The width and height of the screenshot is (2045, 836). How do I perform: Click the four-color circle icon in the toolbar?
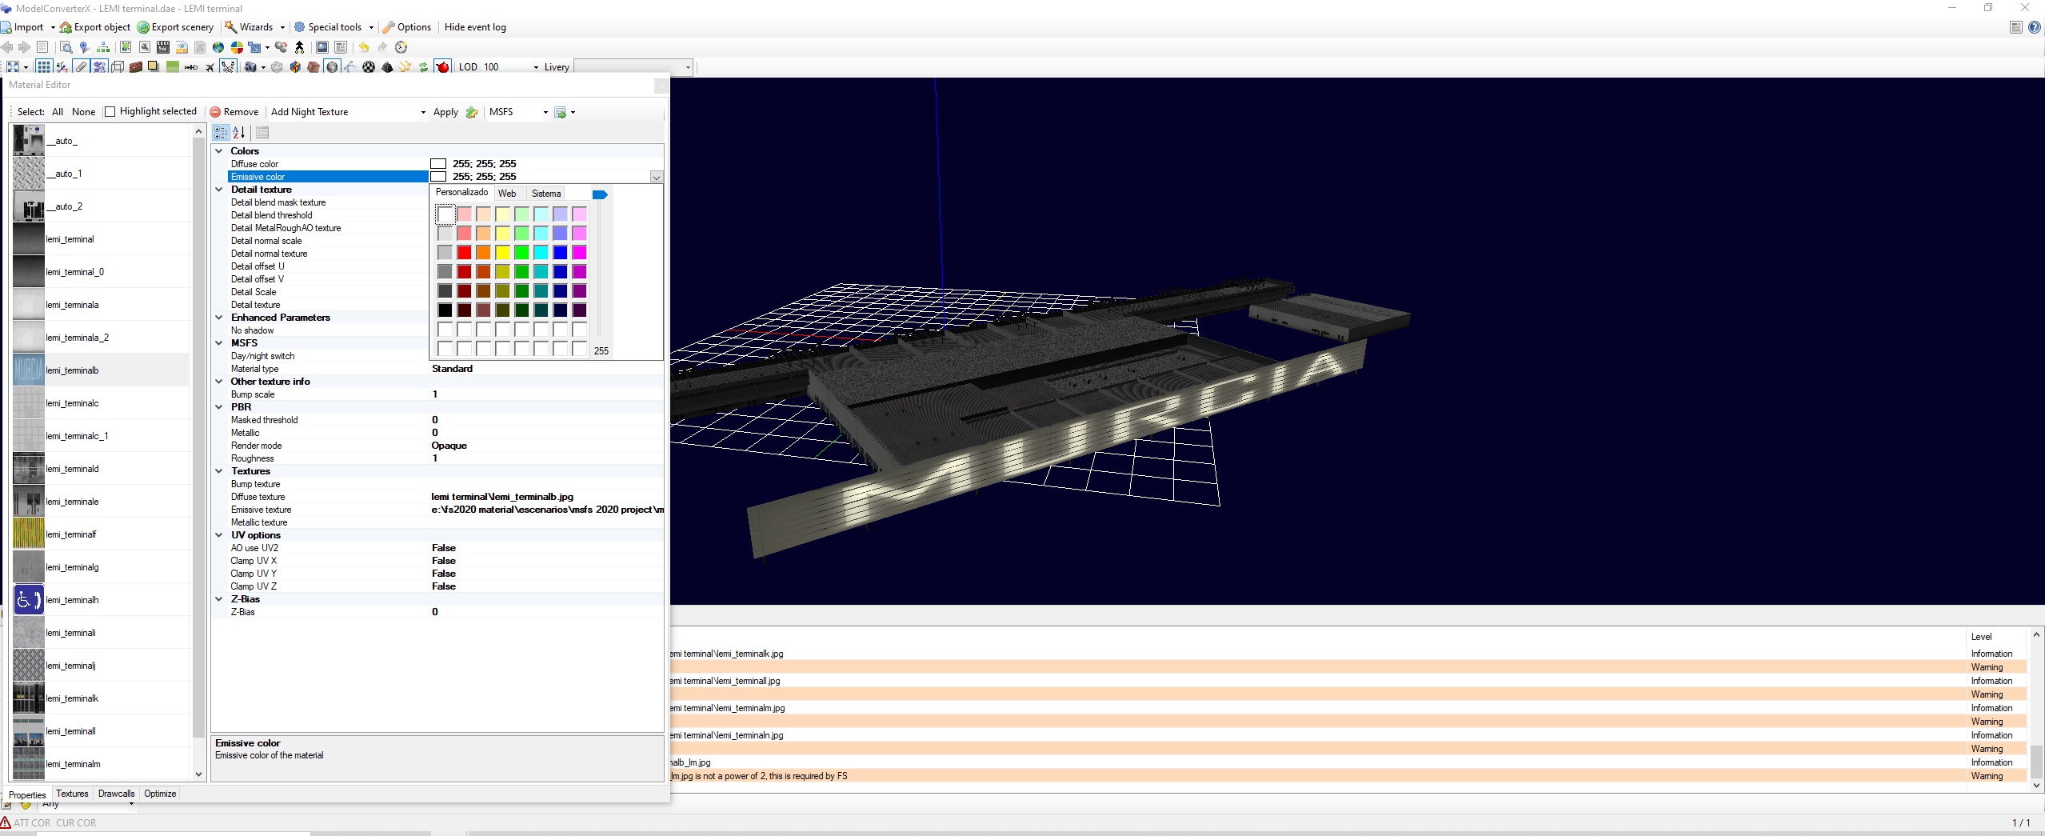pyautogui.click(x=237, y=47)
